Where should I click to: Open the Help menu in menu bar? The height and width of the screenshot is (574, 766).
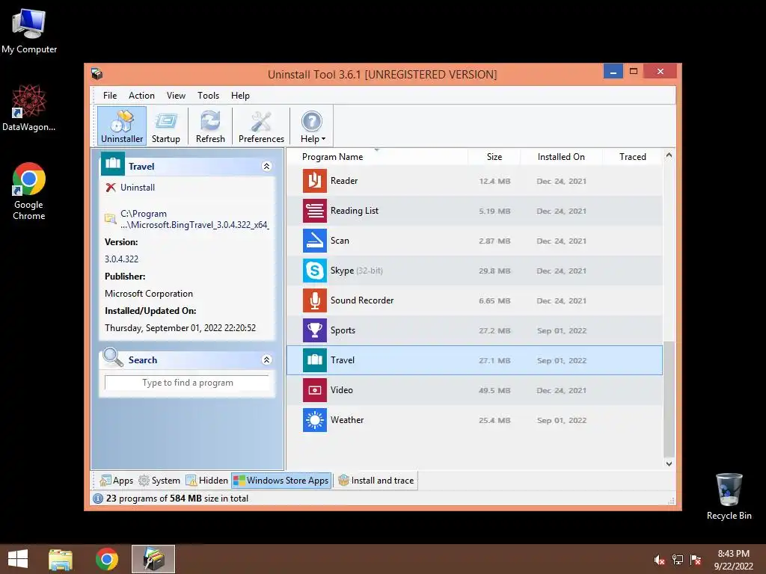240,96
